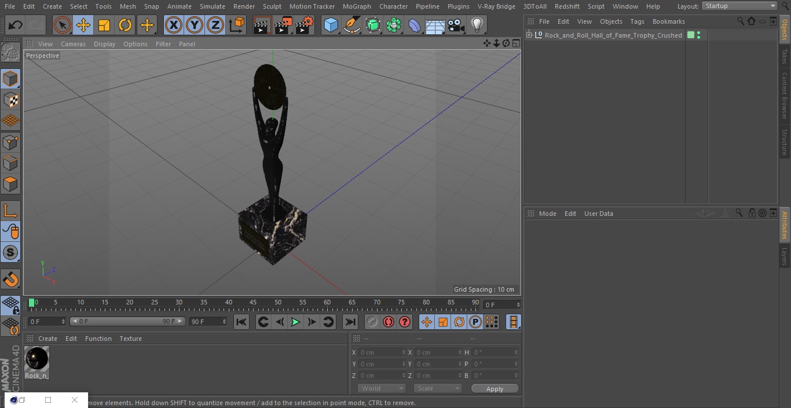This screenshot has height=408, width=791.
Task: Toggle the object's visibility dots
Action: click(698, 35)
